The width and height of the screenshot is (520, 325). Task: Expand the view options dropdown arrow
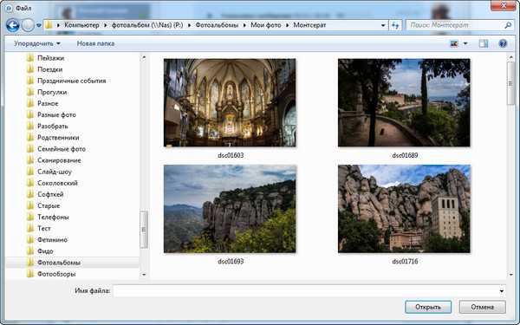coord(465,43)
